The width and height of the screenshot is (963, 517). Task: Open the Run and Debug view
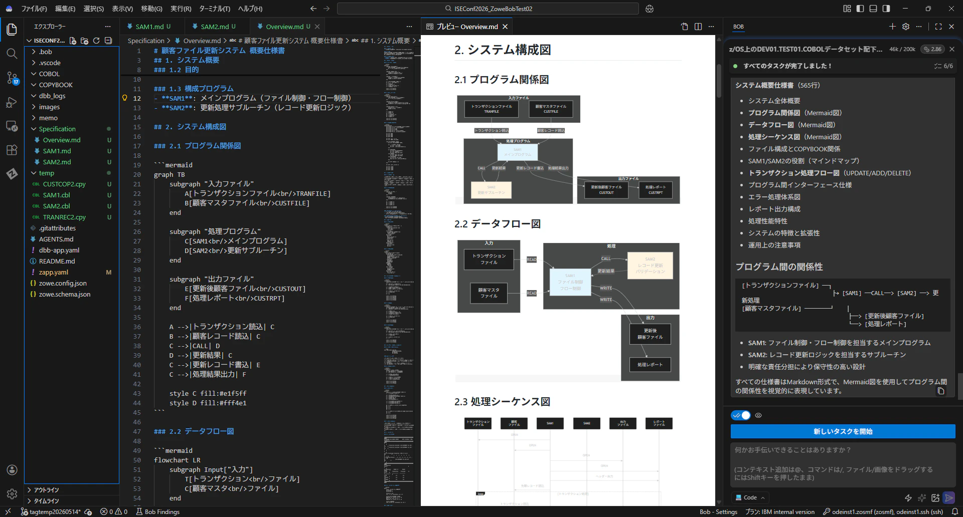point(12,102)
